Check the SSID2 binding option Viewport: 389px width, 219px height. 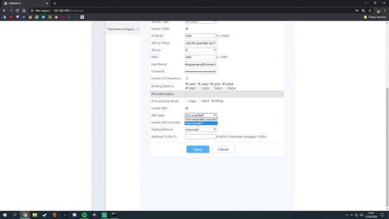[x=199, y=88]
